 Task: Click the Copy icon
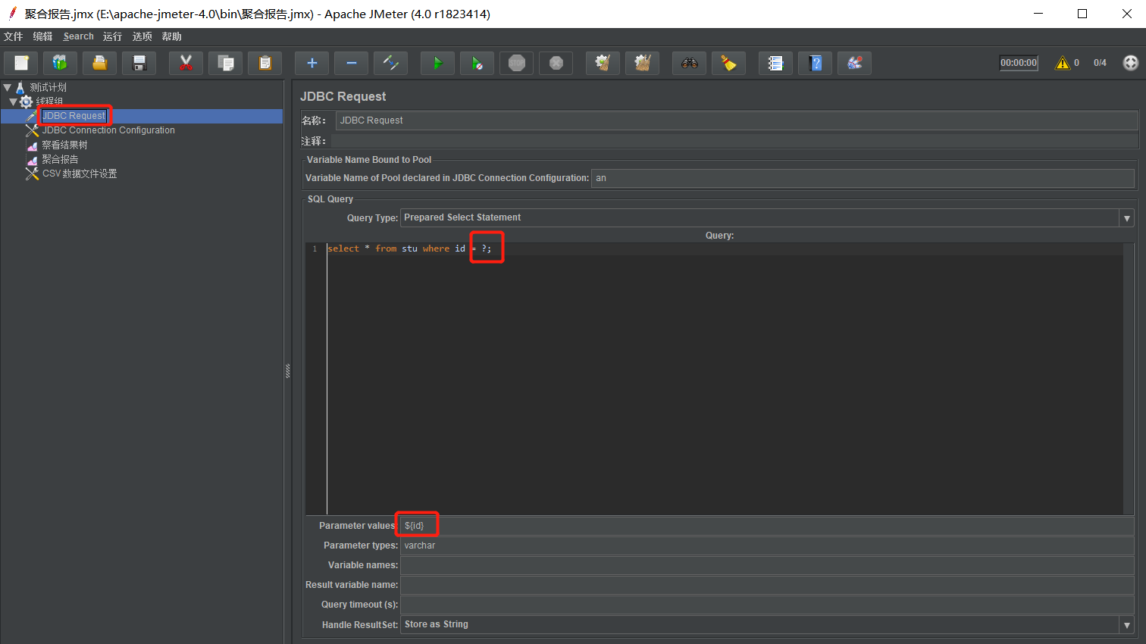(225, 63)
